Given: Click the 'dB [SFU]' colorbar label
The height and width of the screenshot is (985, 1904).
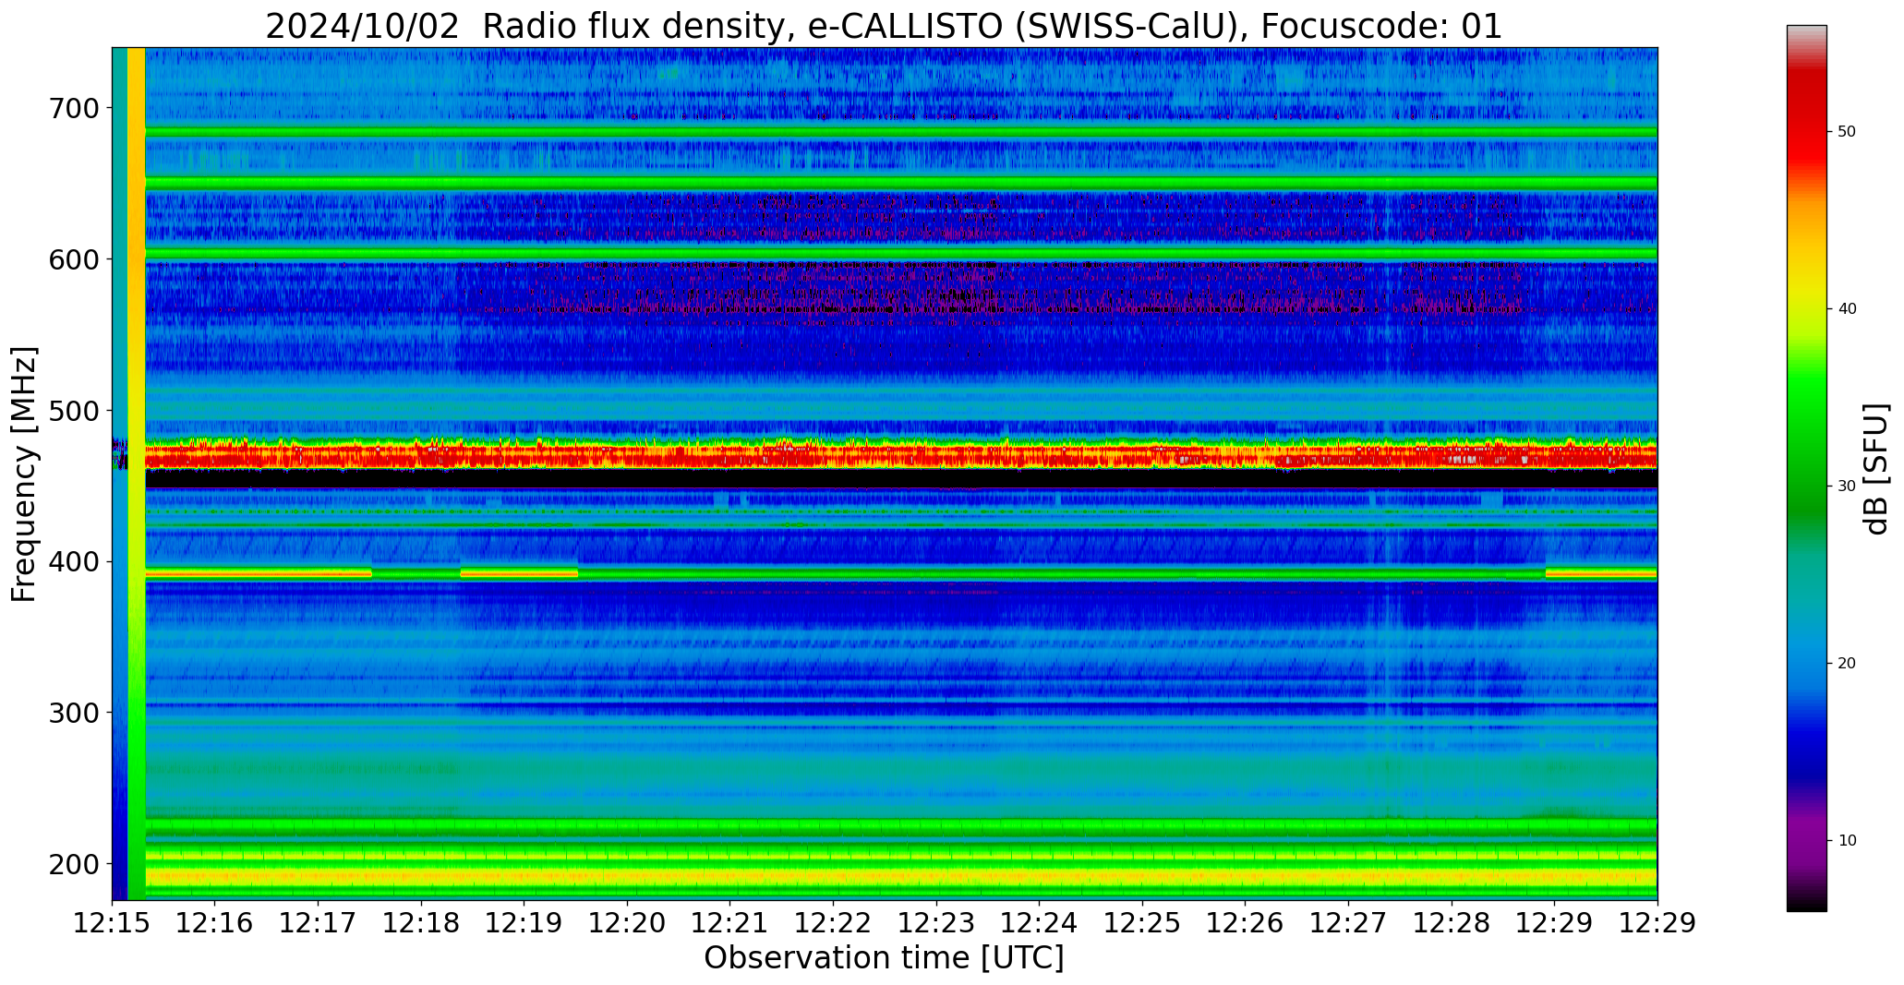Looking at the screenshot, I should pyautogui.click(x=1876, y=468).
